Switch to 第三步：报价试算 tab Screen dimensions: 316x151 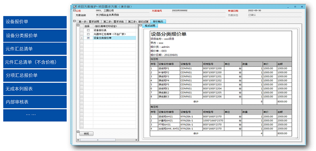click(x=138, y=22)
